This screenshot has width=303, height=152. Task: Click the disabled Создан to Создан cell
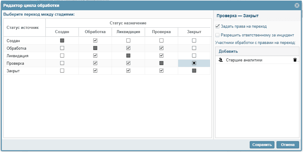tap(62, 40)
